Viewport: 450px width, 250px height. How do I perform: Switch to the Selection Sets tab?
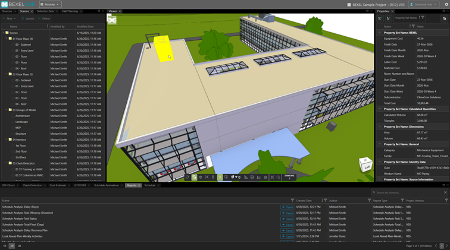[x=45, y=11]
